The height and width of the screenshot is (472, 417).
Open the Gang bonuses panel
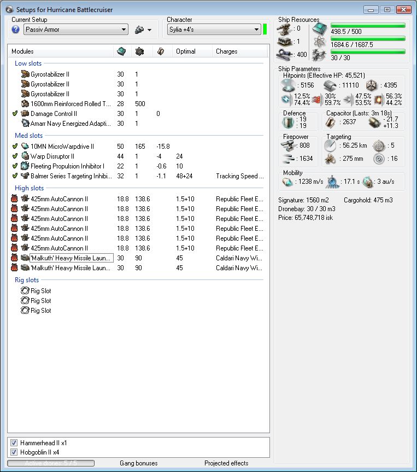pos(139,463)
